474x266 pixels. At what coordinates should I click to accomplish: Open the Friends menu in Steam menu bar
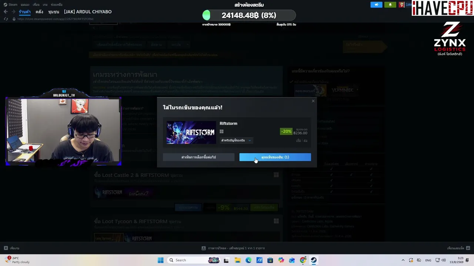coord(36,4)
